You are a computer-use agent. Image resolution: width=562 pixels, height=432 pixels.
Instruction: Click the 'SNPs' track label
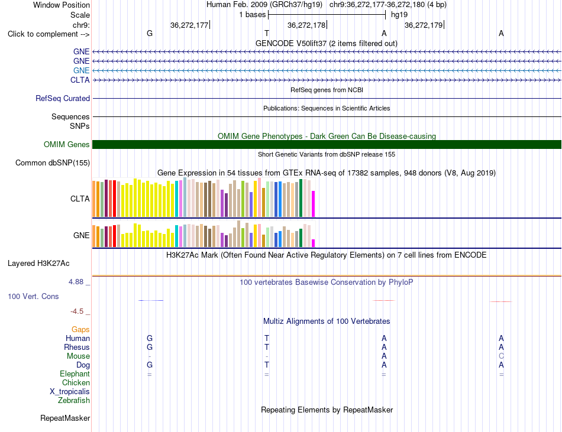[x=80, y=126]
